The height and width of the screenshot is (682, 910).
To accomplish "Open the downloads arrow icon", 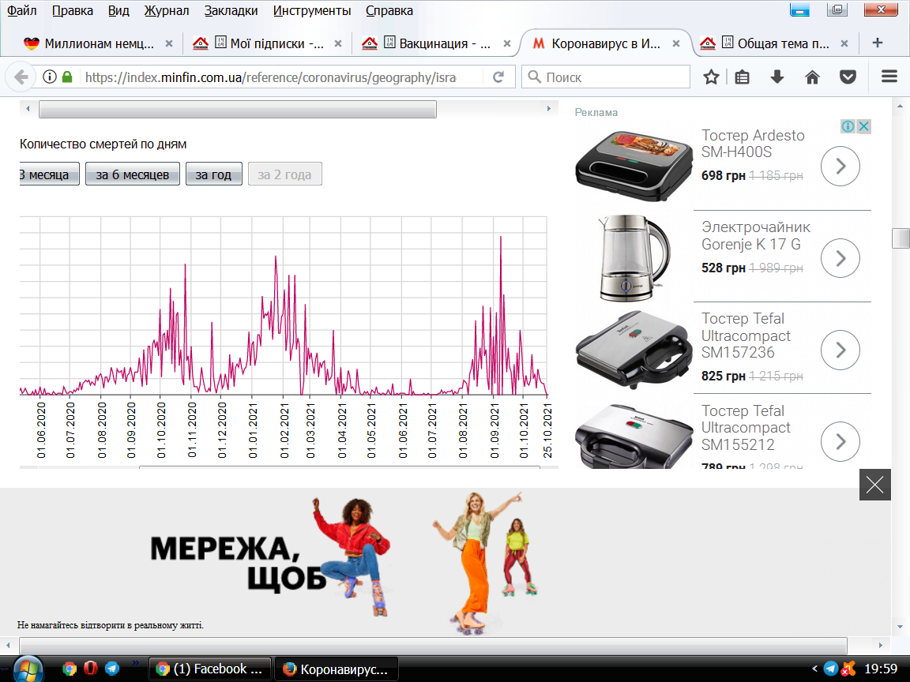I will (777, 77).
